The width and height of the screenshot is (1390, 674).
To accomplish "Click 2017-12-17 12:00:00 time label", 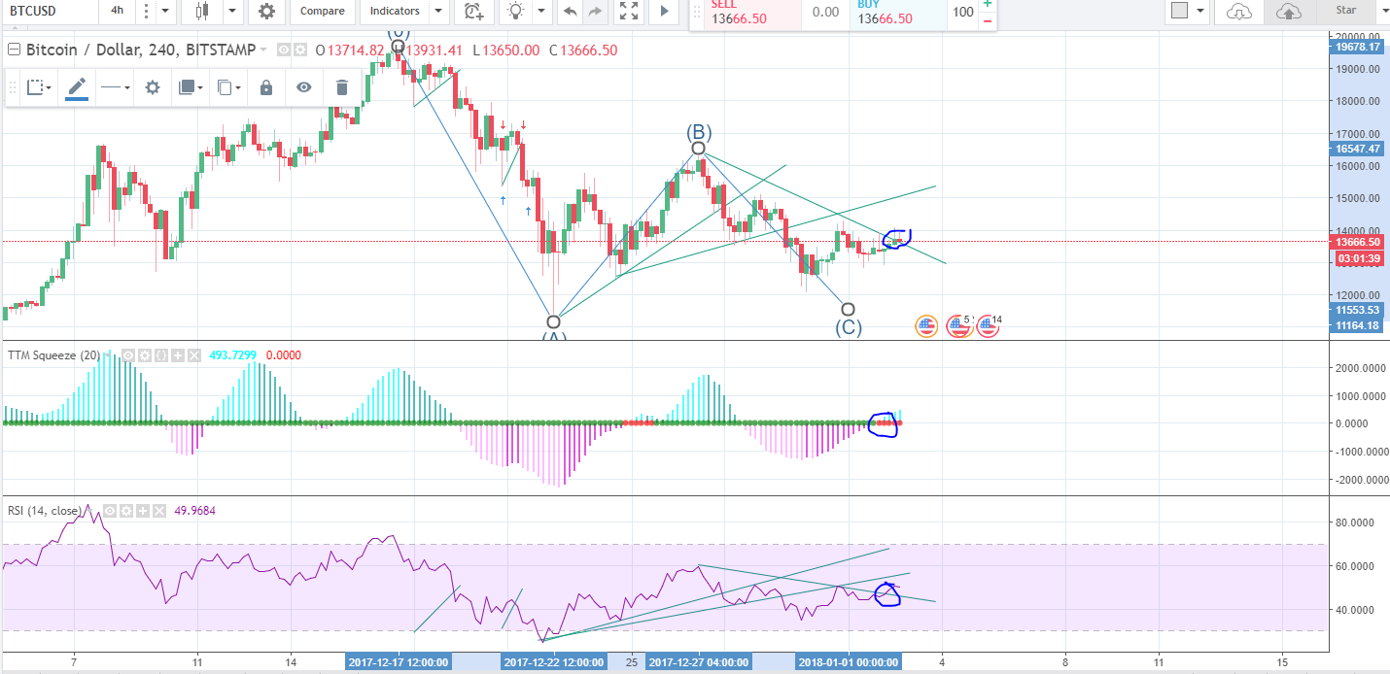I will (400, 662).
